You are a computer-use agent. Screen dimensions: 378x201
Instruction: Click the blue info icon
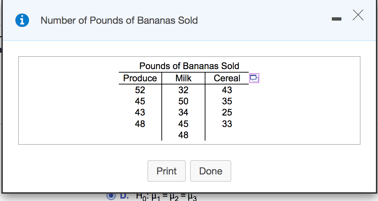tap(22, 20)
